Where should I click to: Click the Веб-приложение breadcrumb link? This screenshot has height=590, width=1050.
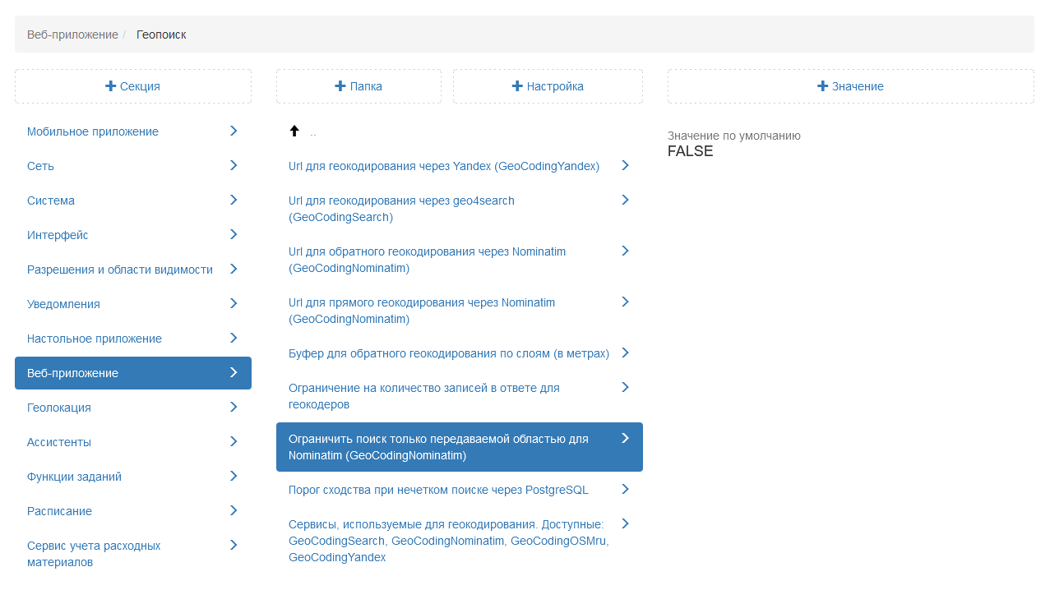click(x=72, y=35)
